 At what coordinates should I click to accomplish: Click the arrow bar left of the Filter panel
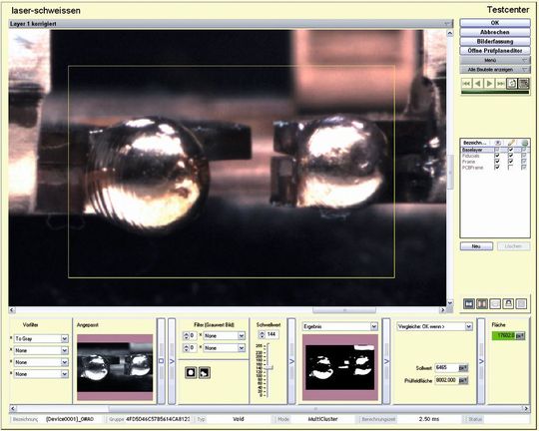[x=172, y=361]
